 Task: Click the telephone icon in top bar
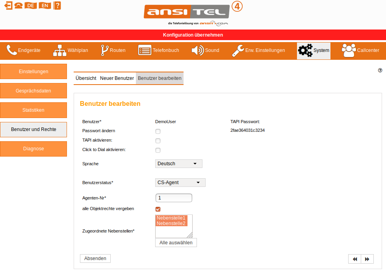pyautogui.click(x=18, y=6)
